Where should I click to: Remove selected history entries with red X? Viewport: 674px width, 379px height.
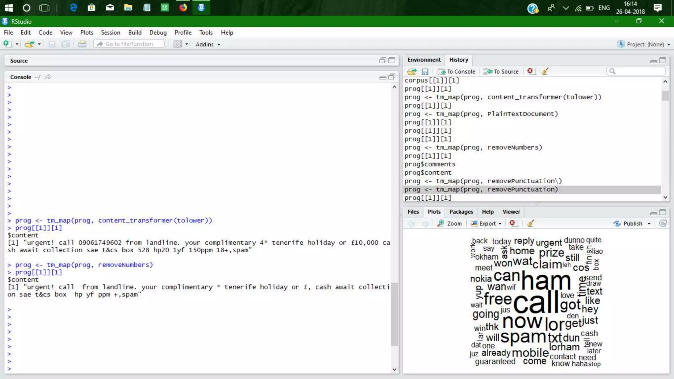[530, 71]
